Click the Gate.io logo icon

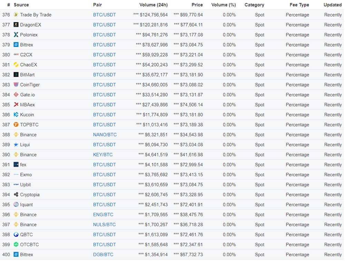[16, 94]
